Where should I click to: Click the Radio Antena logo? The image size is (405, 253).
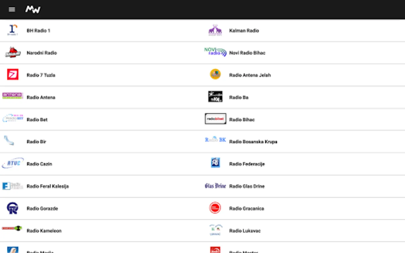(x=13, y=96)
